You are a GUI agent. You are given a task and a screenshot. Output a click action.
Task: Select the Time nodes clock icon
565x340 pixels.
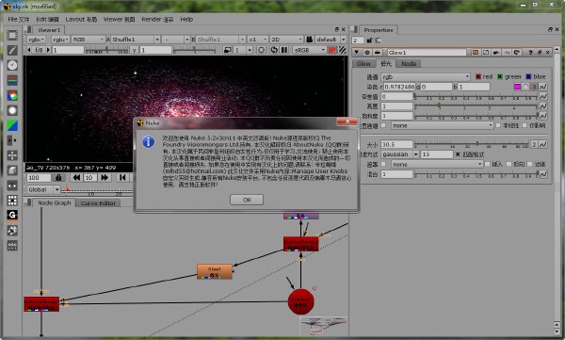[x=12, y=65]
